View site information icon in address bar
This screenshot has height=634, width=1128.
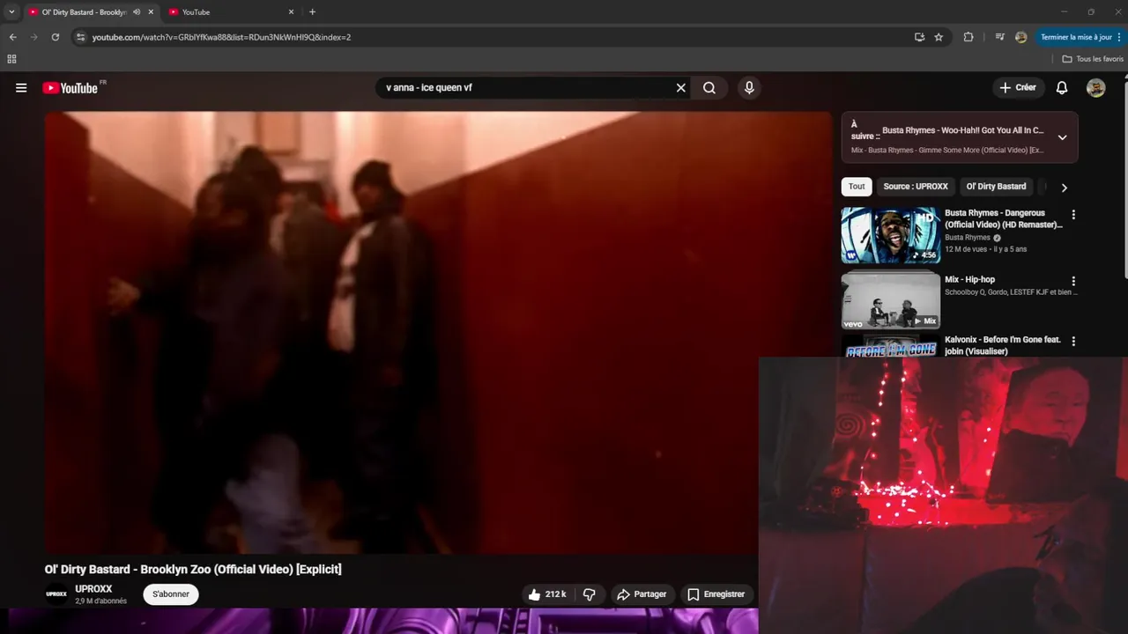click(80, 37)
